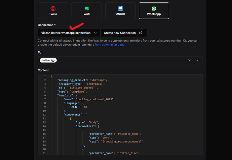232x160 pixels.
Task: Click the "en" code value on line 9
Action: [x=85, y=107]
